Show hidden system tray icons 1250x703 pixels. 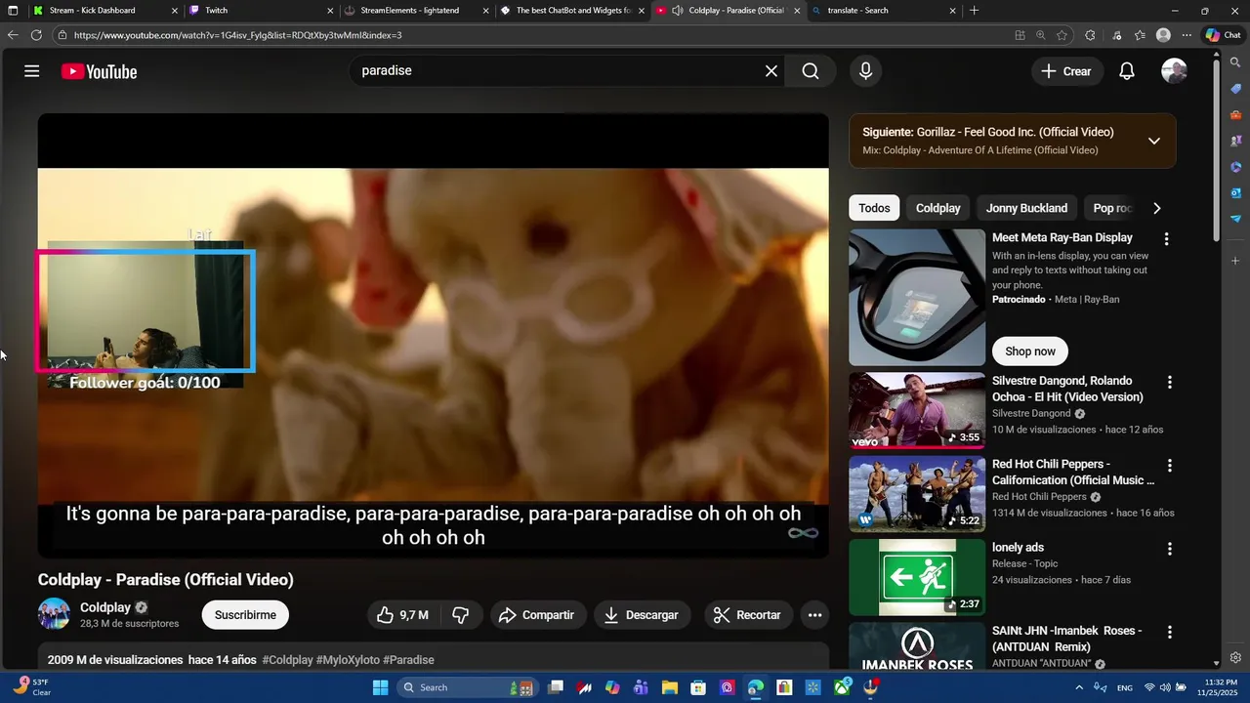coord(1079,687)
